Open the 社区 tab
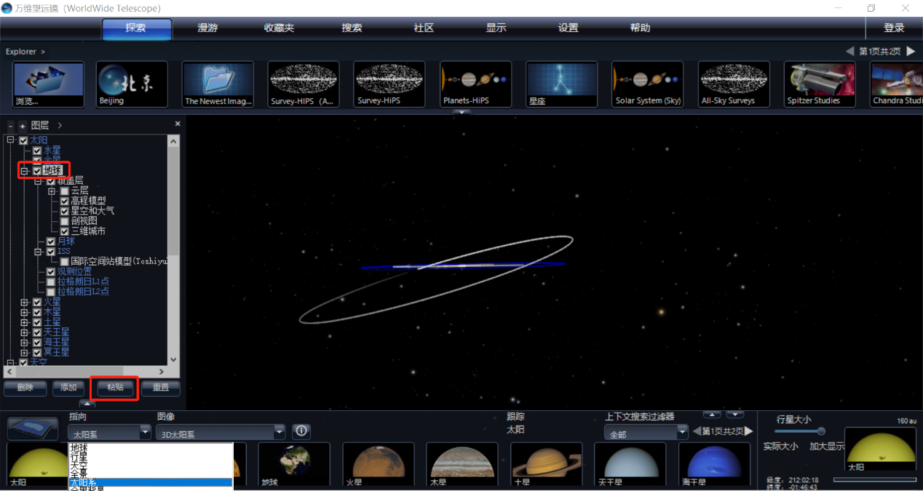The image size is (923, 491). pyautogui.click(x=424, y=28)
